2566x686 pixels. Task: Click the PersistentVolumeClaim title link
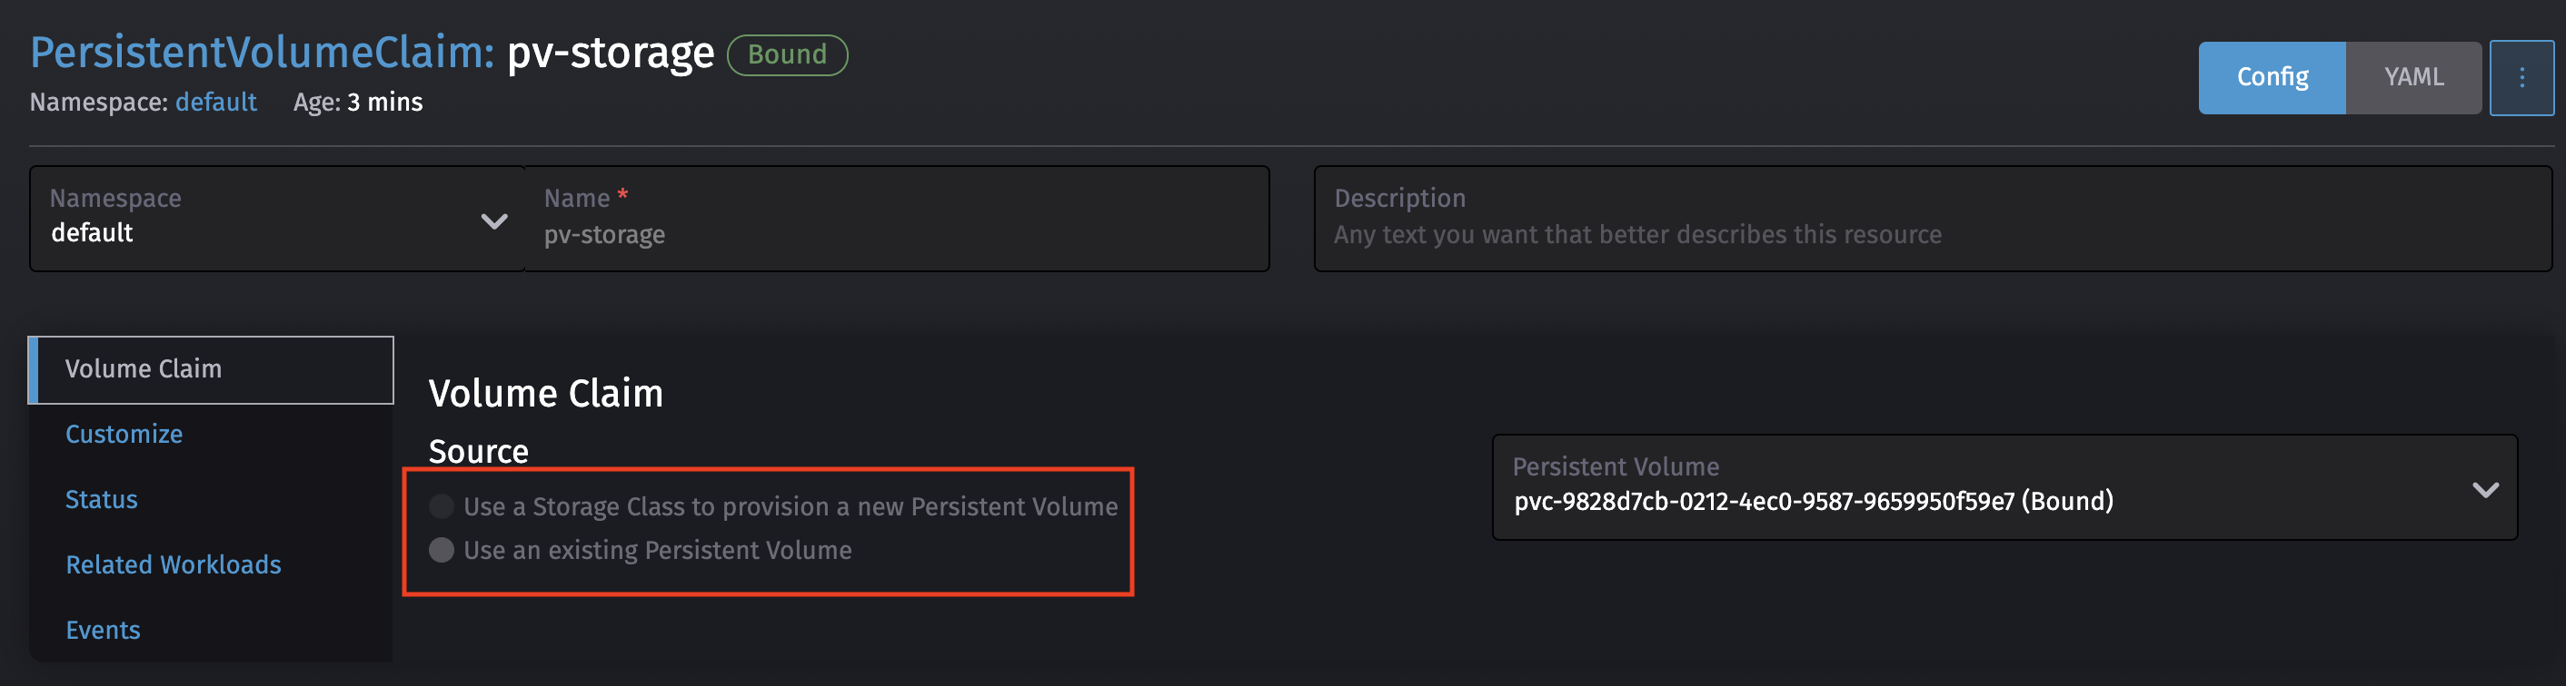click(x=259, y=52)
